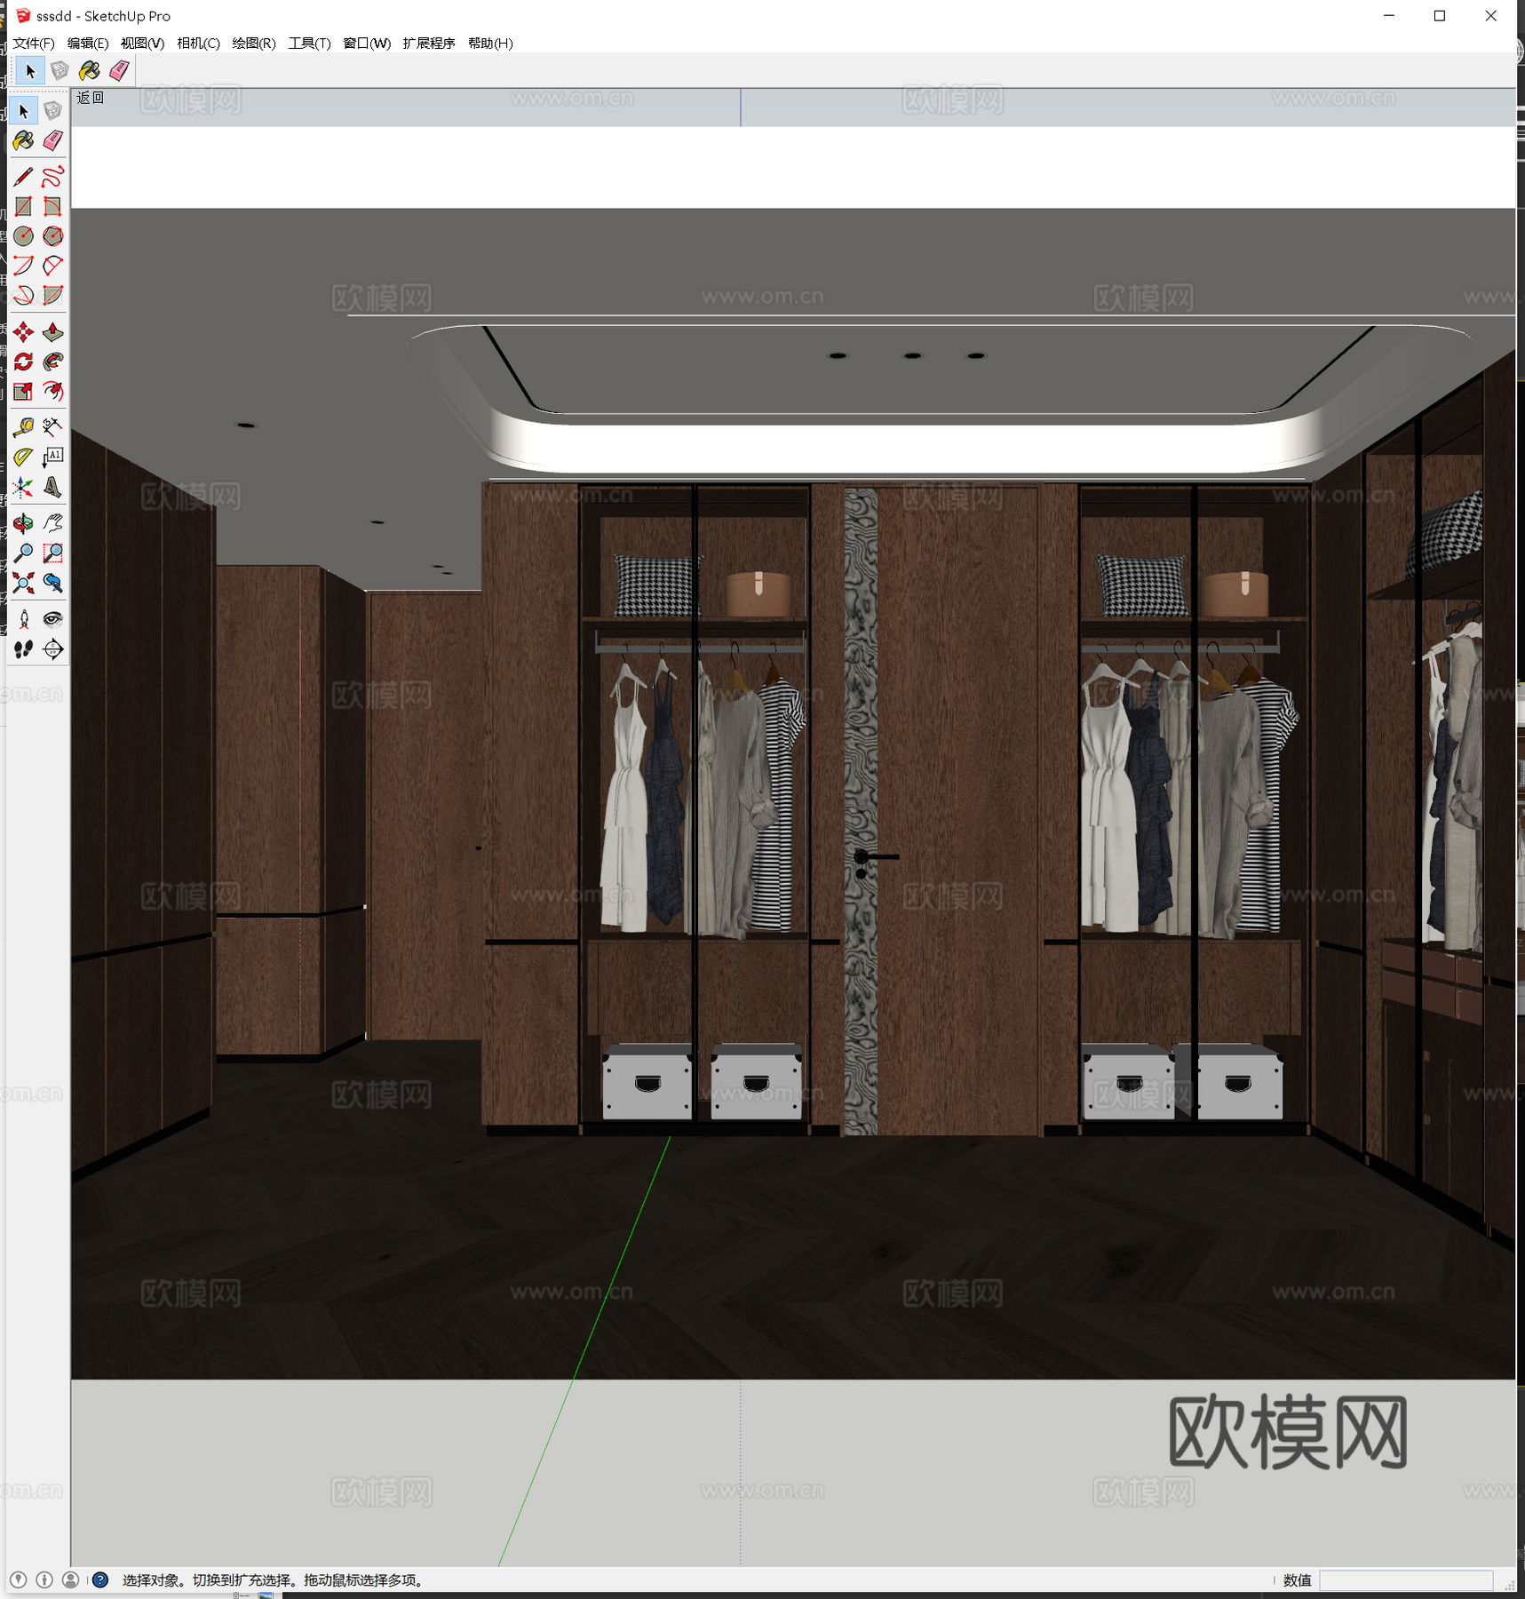Image resolution: width=1525 pixels, height=1599 pixels.
Task: Click the Eraser in the top toolbar
Action: point(119,71)
